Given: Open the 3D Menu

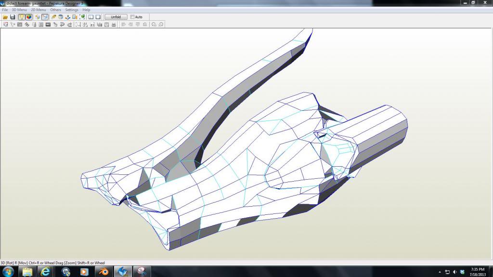Looking at the screenshot, I should pos(19,10).
